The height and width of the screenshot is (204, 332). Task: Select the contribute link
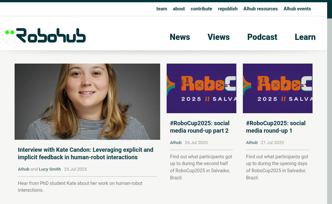point(201,9)
